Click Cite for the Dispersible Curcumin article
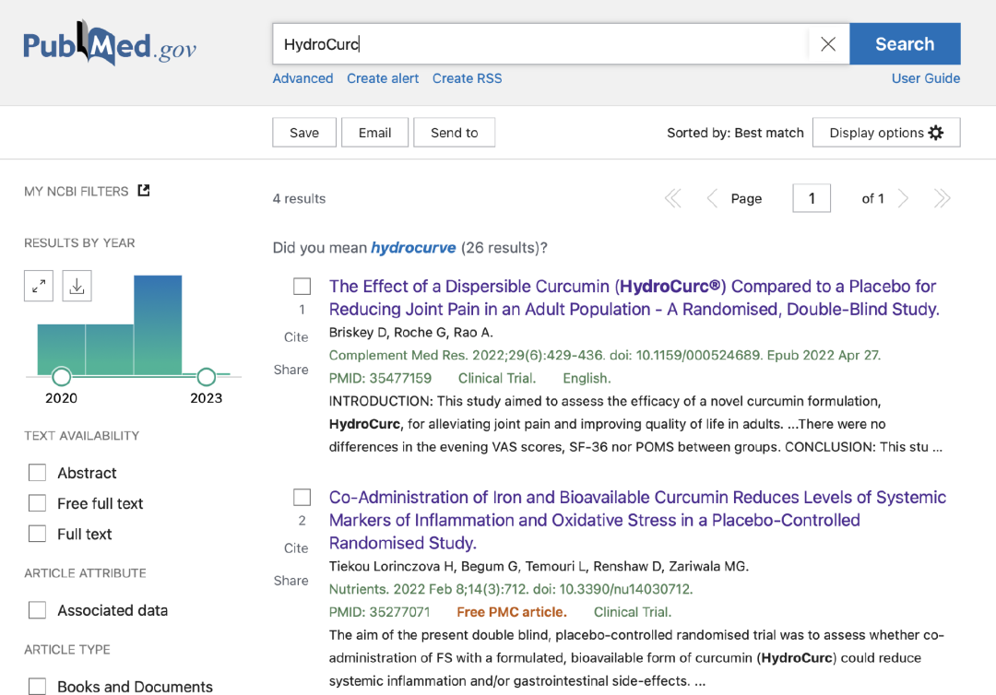This screenshot has height=695, width=996. pyautogui.click(x=296, y=337)
